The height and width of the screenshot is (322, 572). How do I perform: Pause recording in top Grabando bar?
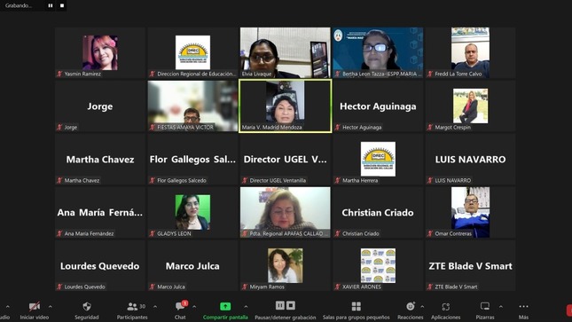coord(51,5)
